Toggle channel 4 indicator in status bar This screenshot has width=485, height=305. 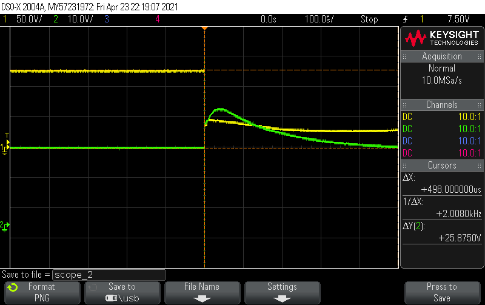tap(157, 19)
